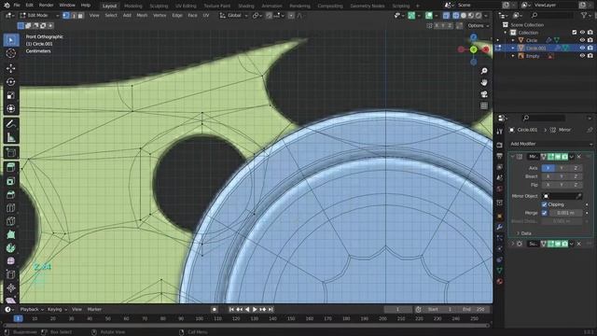597x336 pixels.
Task: Select the Bevel tool
Action: [x=11, y=194]
